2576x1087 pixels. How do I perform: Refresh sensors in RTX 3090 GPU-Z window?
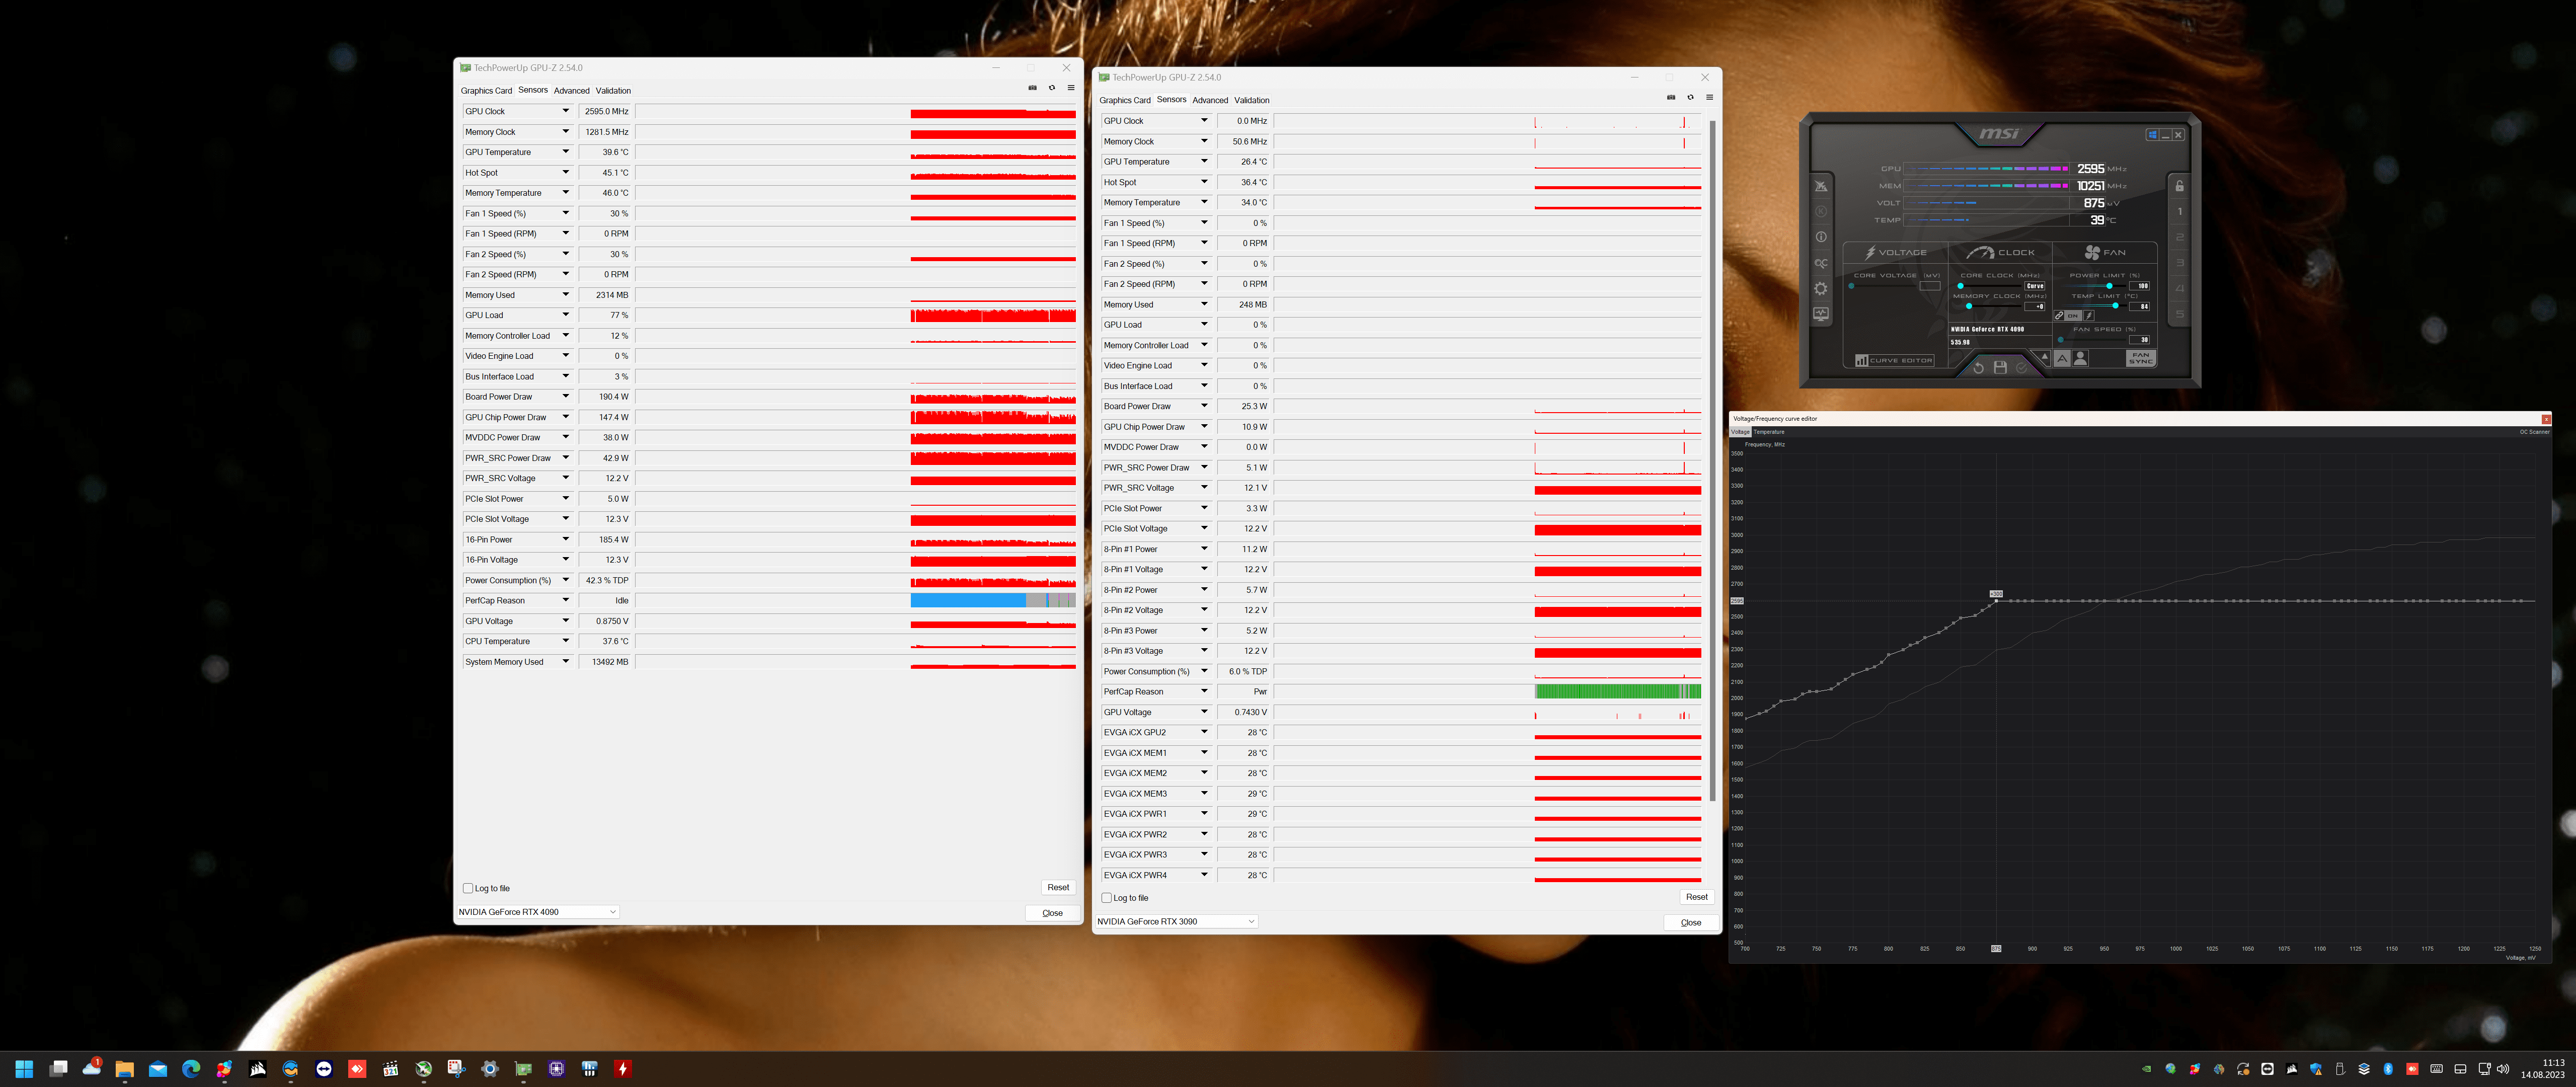(1690, 97)
